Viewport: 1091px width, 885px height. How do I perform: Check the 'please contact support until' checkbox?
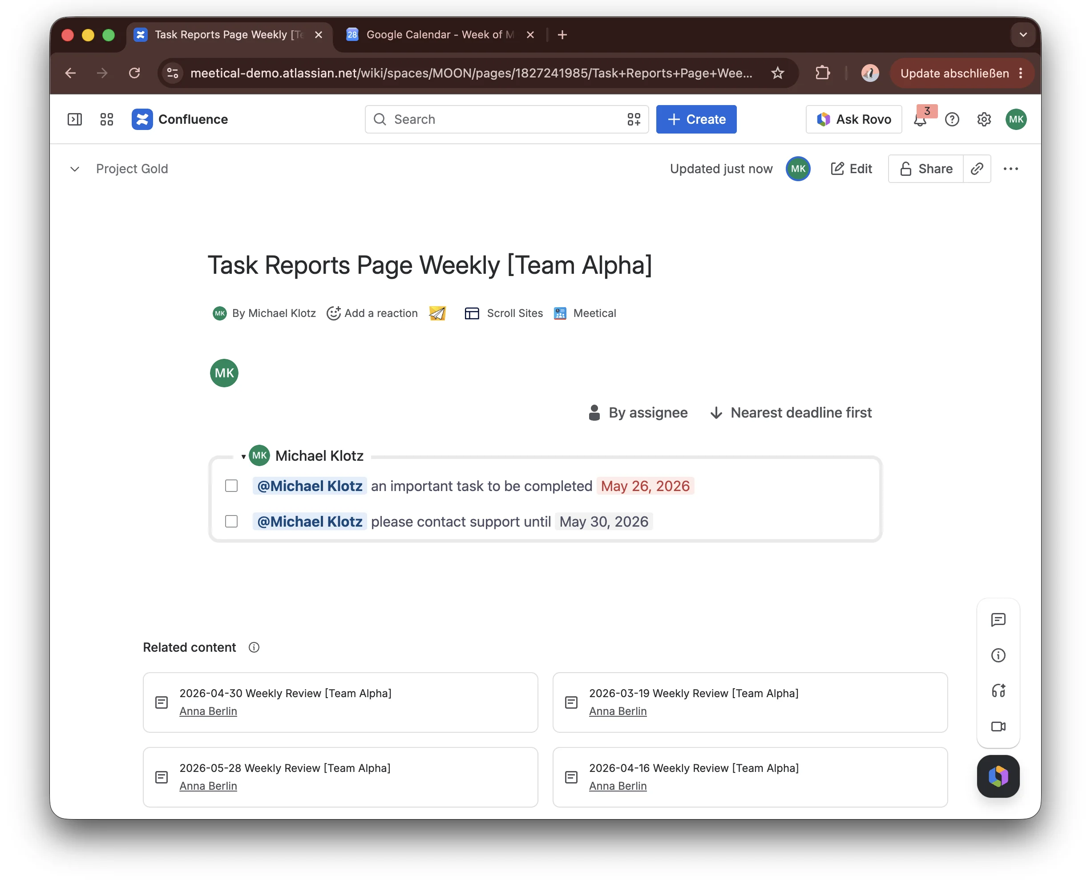(x=231, y=521)
